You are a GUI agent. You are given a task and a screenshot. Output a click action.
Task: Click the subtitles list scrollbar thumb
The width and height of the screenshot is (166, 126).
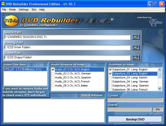(x=159, y=75)
